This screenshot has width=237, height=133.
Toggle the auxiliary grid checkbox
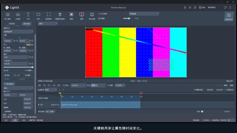pos(211,120)
